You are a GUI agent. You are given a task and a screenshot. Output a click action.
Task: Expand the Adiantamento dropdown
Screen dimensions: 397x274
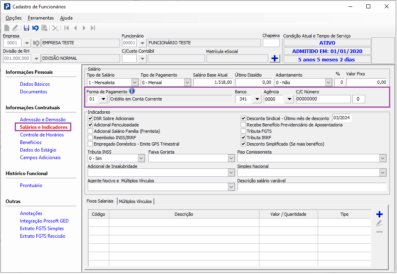coord(328,83)
